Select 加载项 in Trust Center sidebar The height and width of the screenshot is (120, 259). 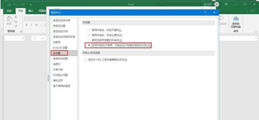coord(64,42)
